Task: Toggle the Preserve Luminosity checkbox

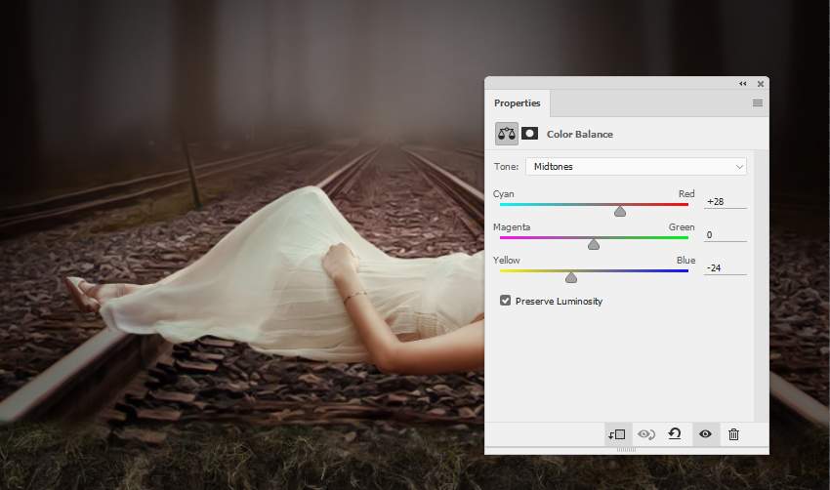Action: [506, 301]
